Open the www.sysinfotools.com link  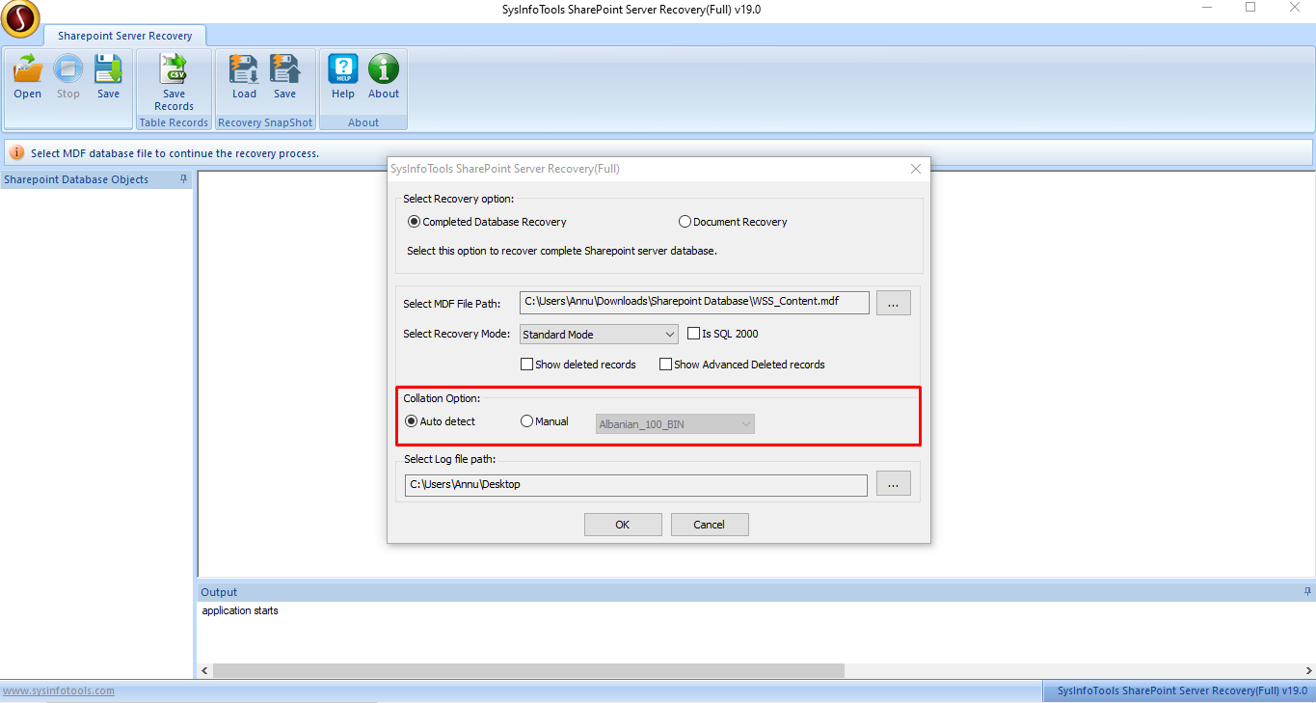click(59, 690)
